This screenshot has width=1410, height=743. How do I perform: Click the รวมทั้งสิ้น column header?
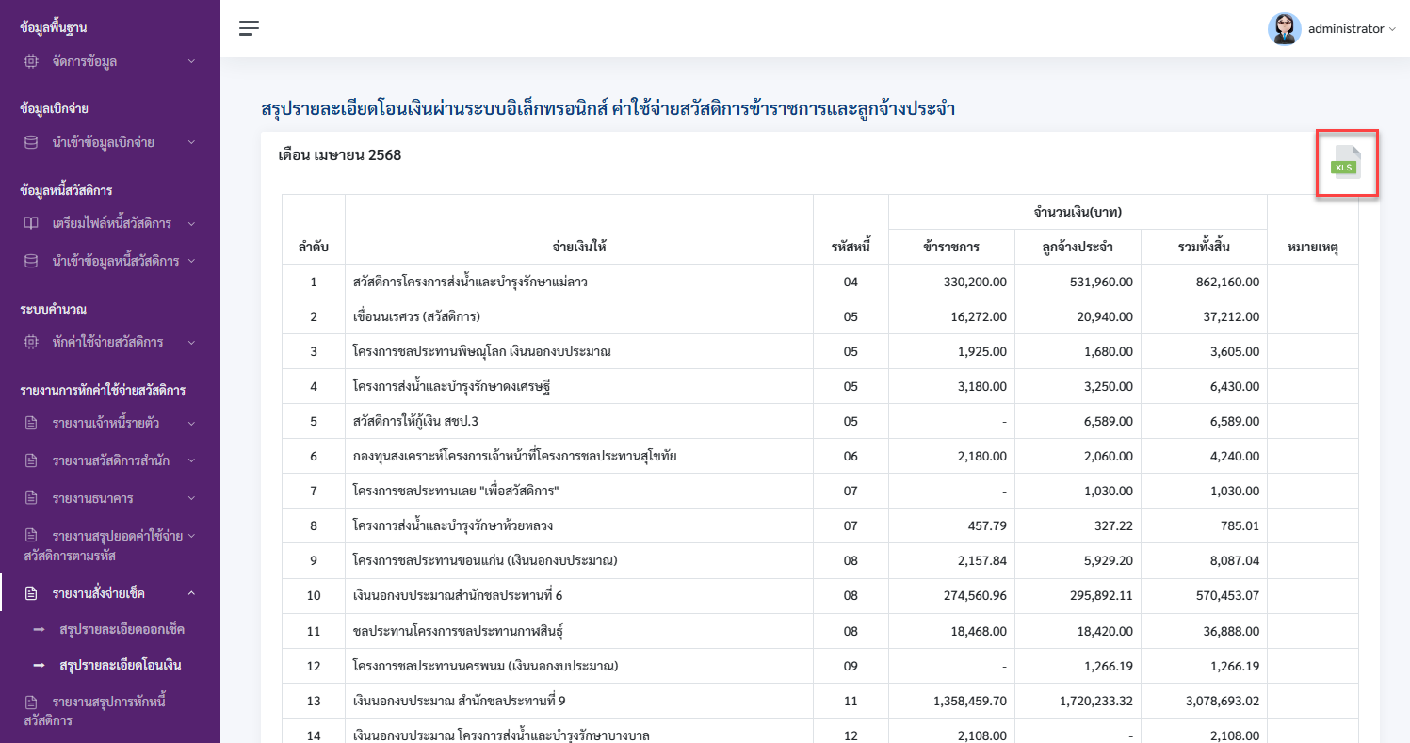pyautogui.click(x=1204, y=248)
